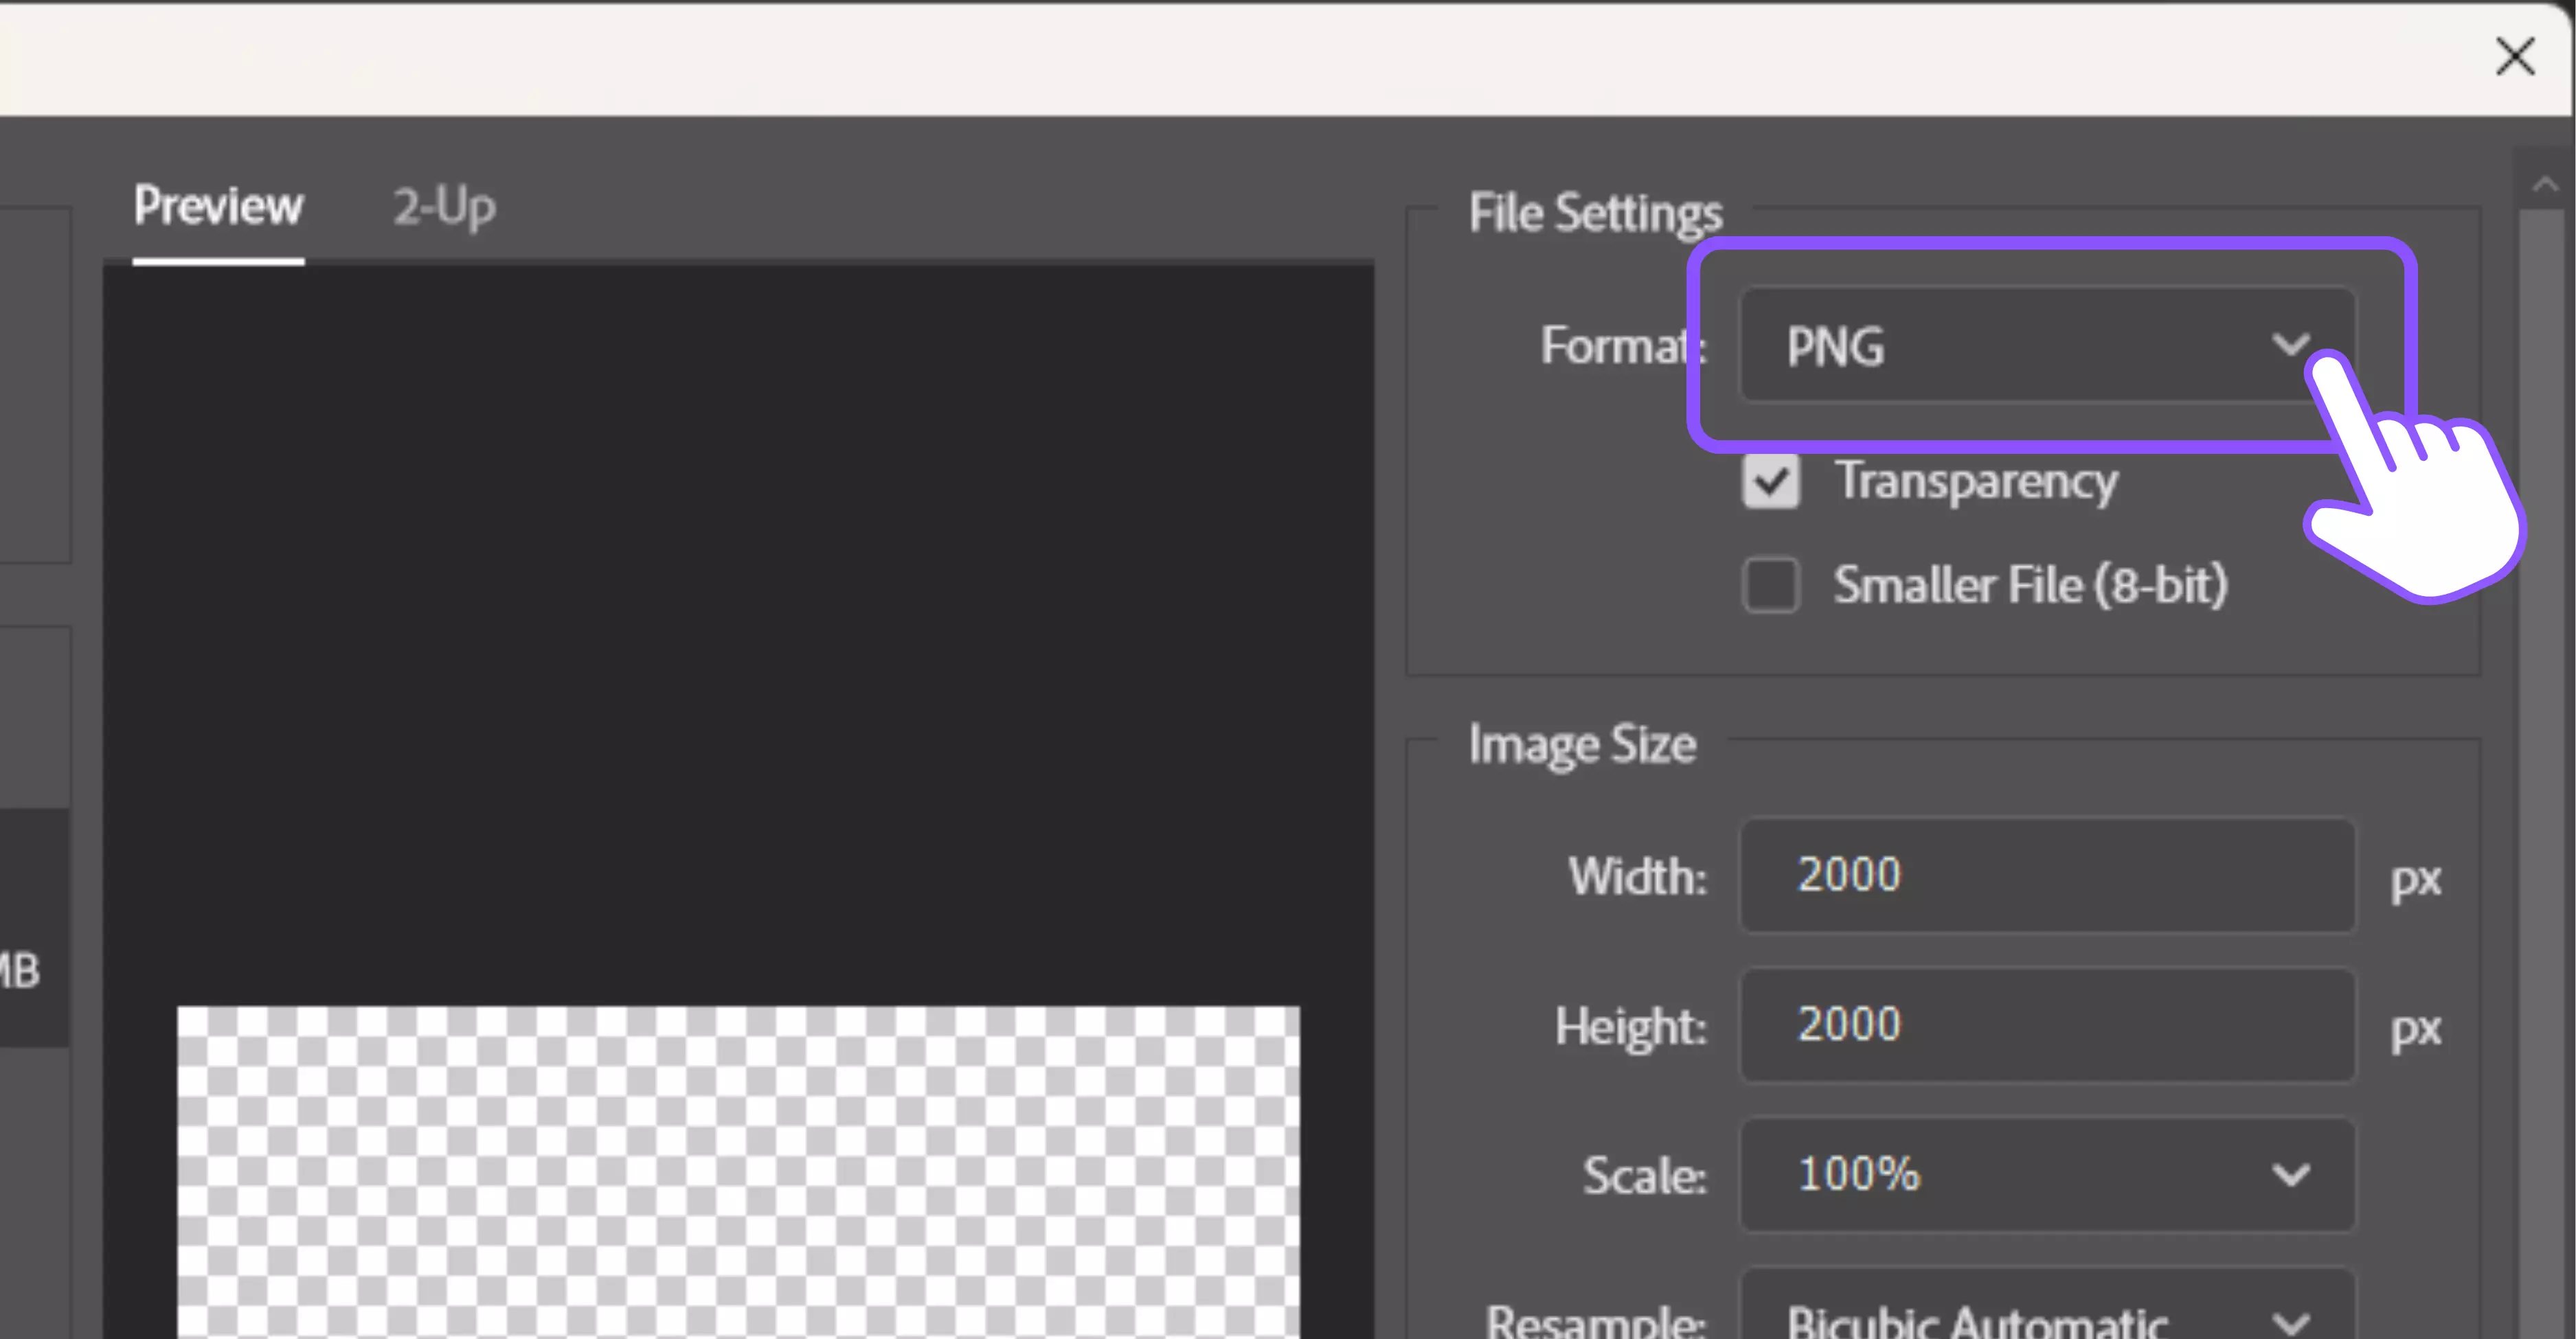Close the Export dialog
This screenshot has height=1339, width=2576.
pos(2515,56)
